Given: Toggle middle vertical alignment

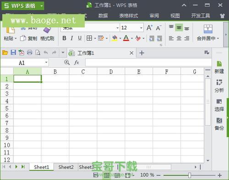Looking at the screenshot, I should [179, 27].
